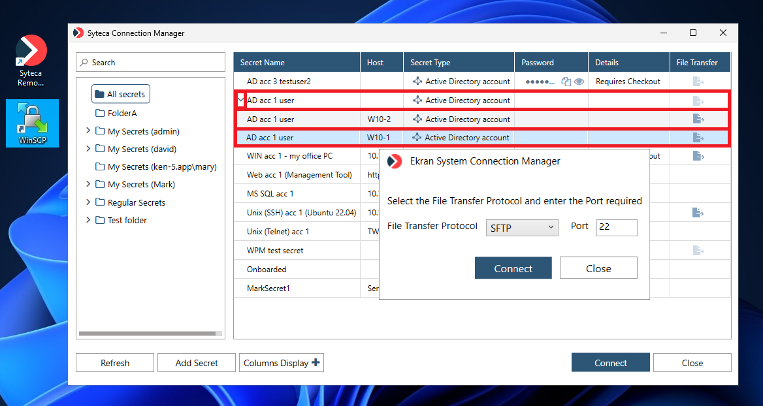This screenshot has height=406, width=763.
Task: Expand the Test folder tree node
Action: click(x=88, y=220)
